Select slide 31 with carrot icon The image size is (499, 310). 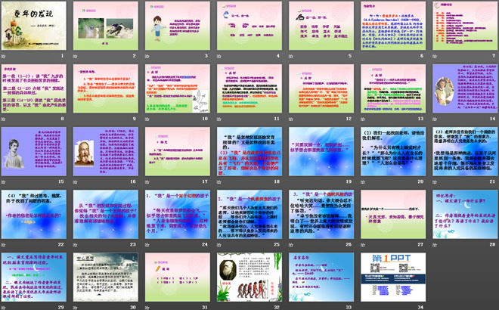click(178, 277)
